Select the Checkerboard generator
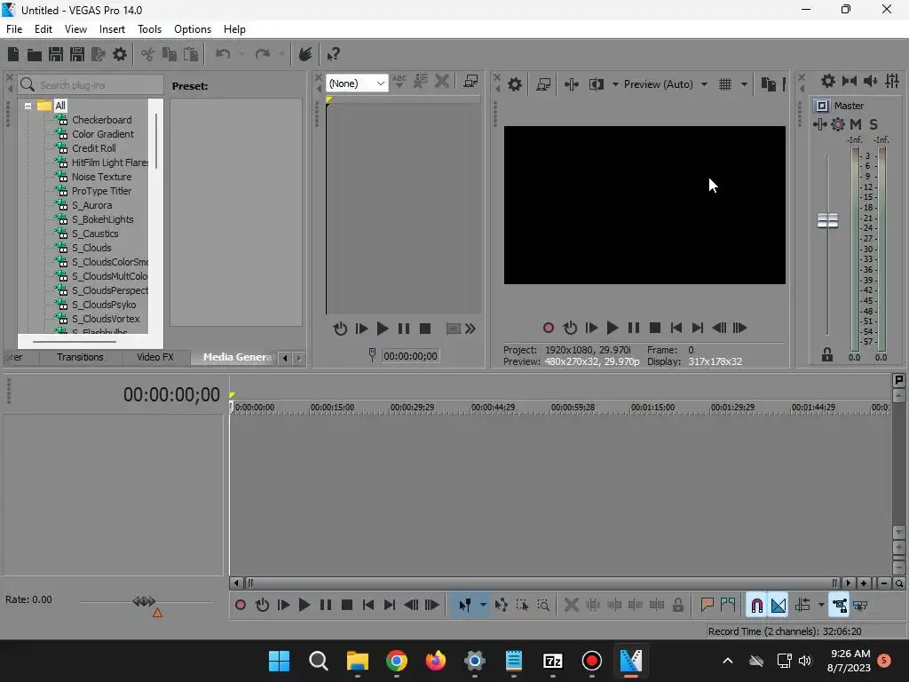The height and width of the screenshot is (682, 909). pos(101,120)
